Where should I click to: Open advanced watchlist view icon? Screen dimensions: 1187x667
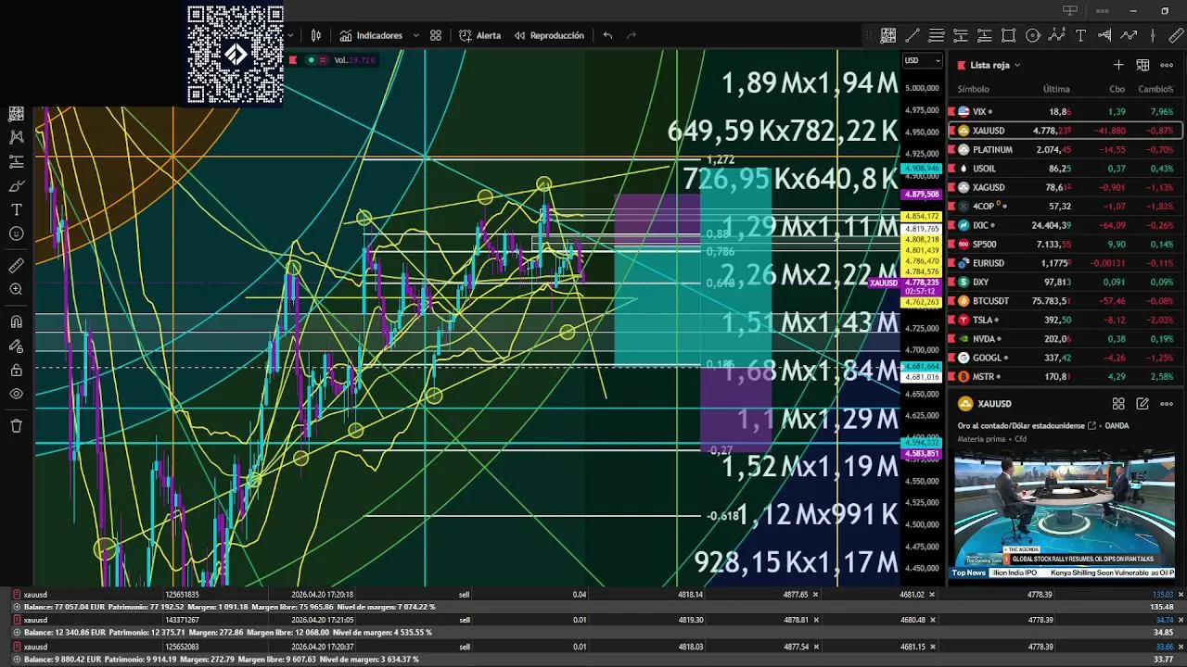click(1142, 65)
